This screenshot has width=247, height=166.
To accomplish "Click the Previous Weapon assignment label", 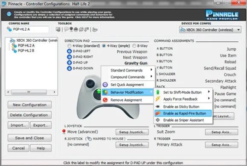I will click(132, 52).
